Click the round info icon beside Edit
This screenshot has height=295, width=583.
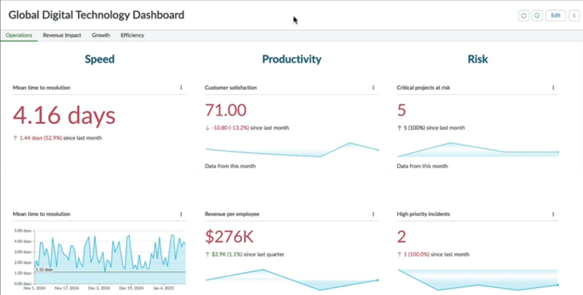coord(537,16)
